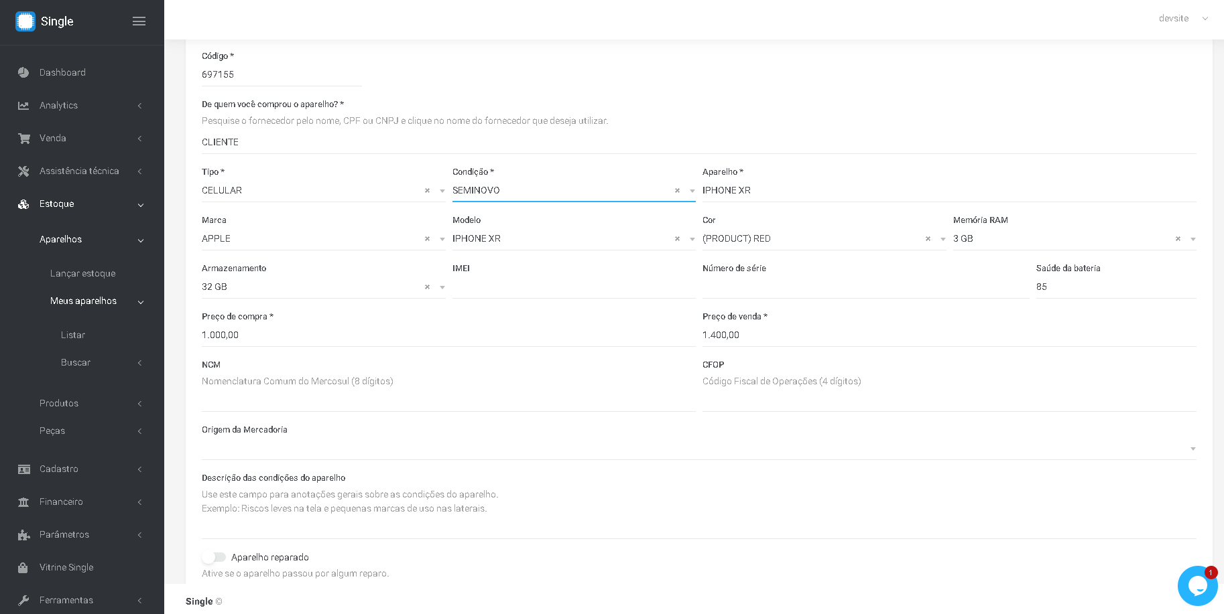
Task: Expand the Analytics menu chevron
Action: pos(139,106)
